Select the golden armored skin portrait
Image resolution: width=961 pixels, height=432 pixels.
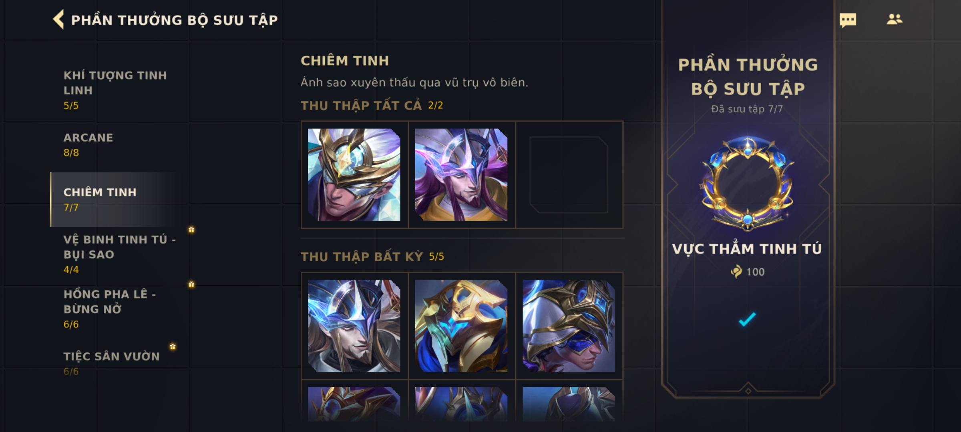coord(461,326)
